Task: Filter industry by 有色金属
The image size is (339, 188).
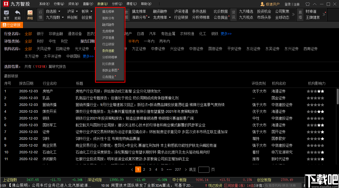Action: (x=168, y=34)
